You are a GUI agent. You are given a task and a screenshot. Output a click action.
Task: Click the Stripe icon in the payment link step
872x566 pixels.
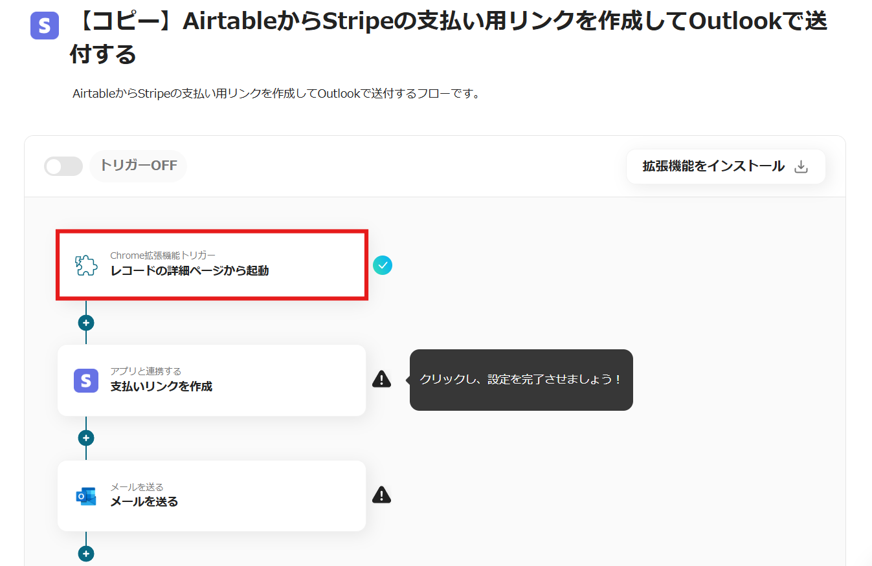(x=86, y=380)
